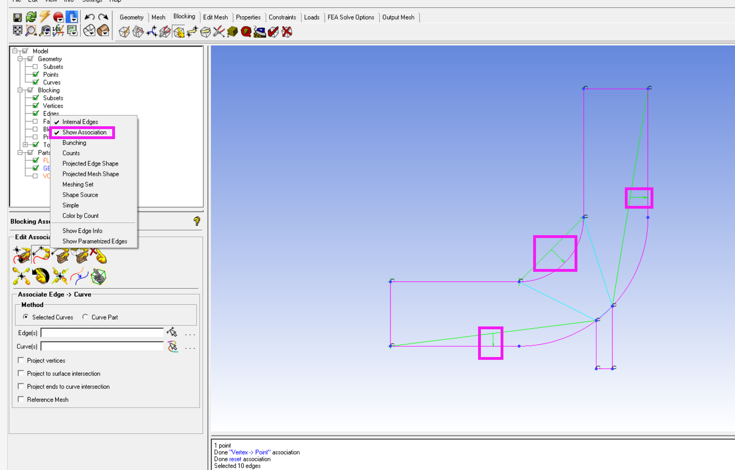
Task: Switch to the Geometry tab
Action: coord(131,17)
